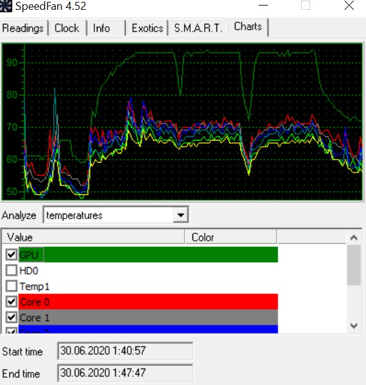
Task: Uncheck the Core 1 checkbox
Action: (12, 317)
